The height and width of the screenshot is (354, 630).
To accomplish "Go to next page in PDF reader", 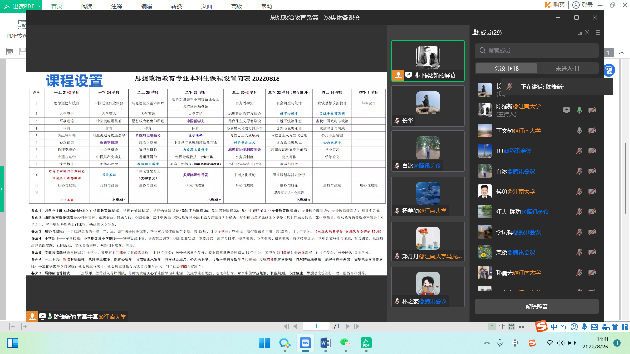I will coord(349,326).
